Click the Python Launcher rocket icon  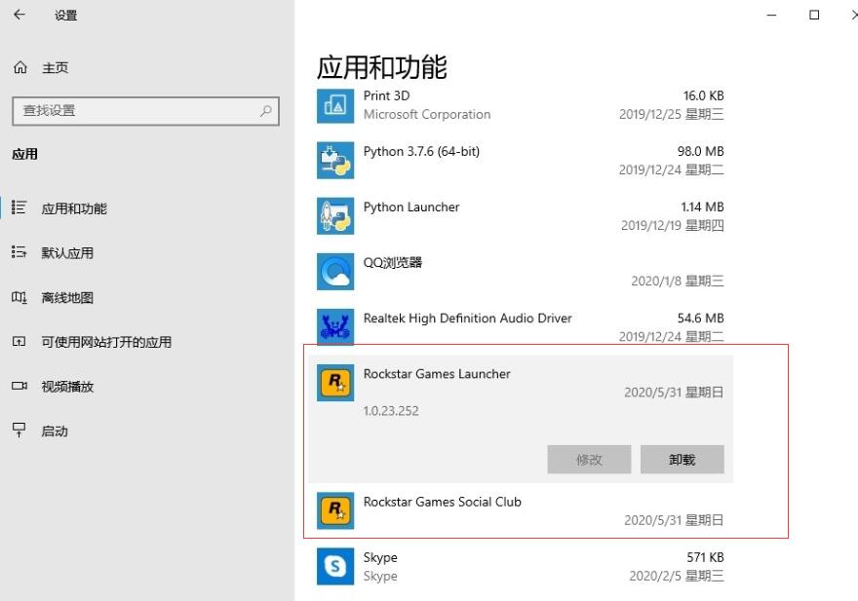335,216
